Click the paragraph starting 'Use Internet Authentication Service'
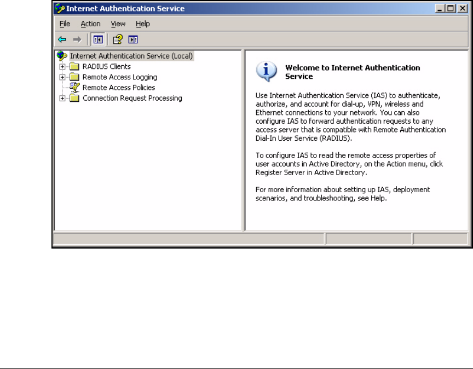The image size is (473, 369). [350, 117]
